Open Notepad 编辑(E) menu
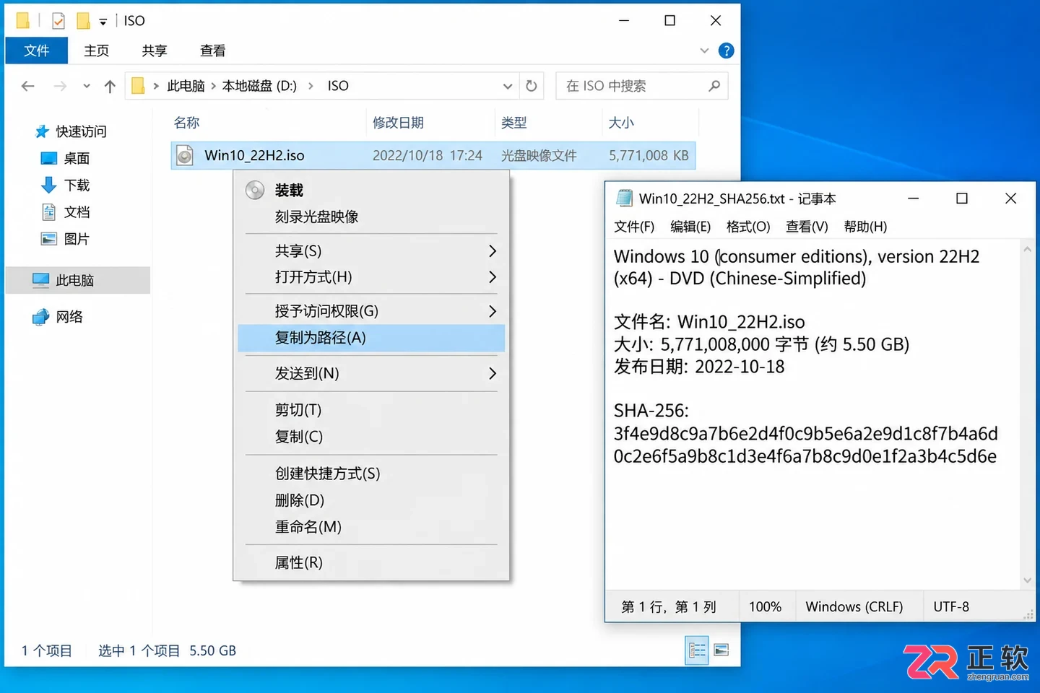1040x693 pixels. click(x=690, y=227)
